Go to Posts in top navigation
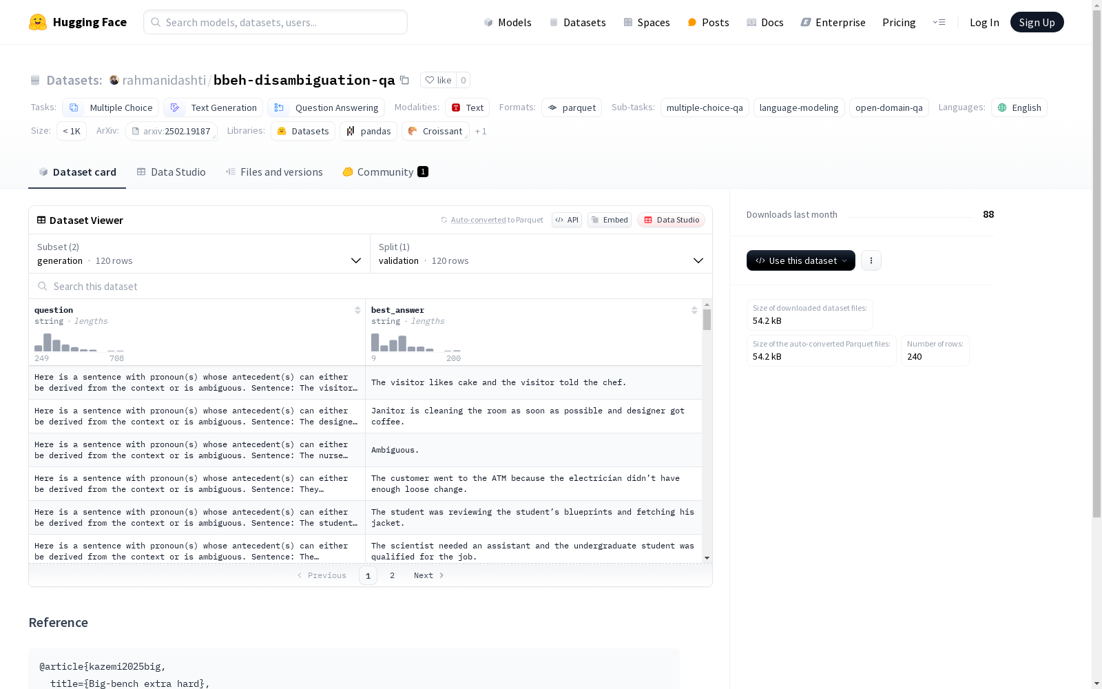Screen dimensions: 1102x689 [708, 22]
